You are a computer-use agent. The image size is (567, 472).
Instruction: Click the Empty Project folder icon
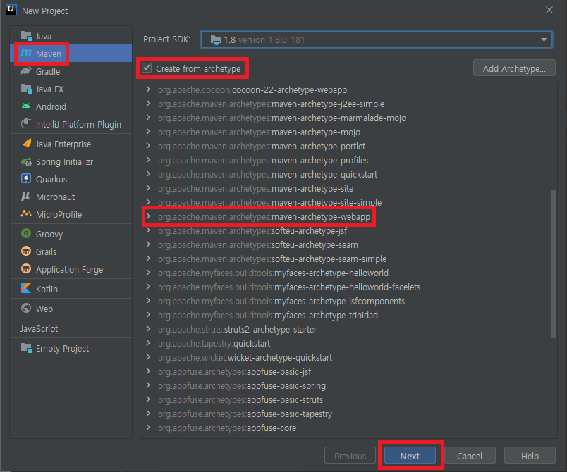(26, 348)
